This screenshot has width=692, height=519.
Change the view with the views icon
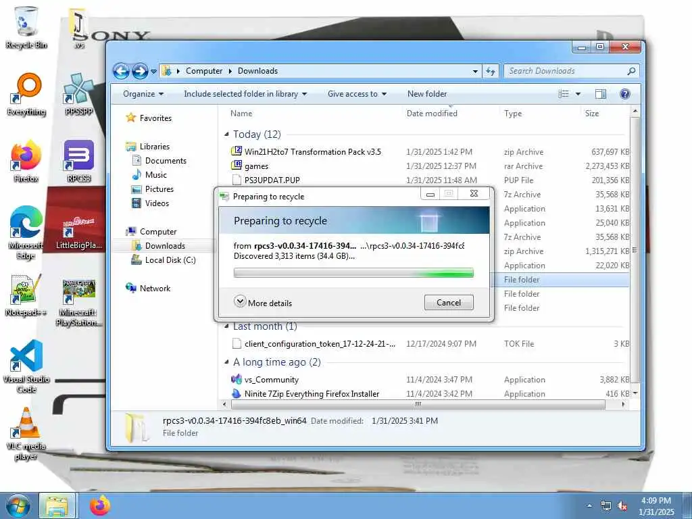pyautogui.click(x=564, y=94)
